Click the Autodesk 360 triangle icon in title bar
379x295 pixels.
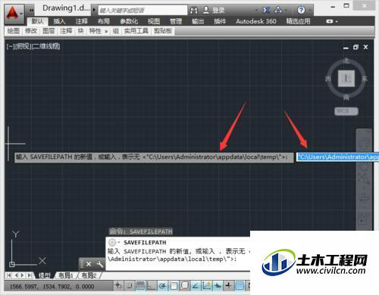click(278, 10)
